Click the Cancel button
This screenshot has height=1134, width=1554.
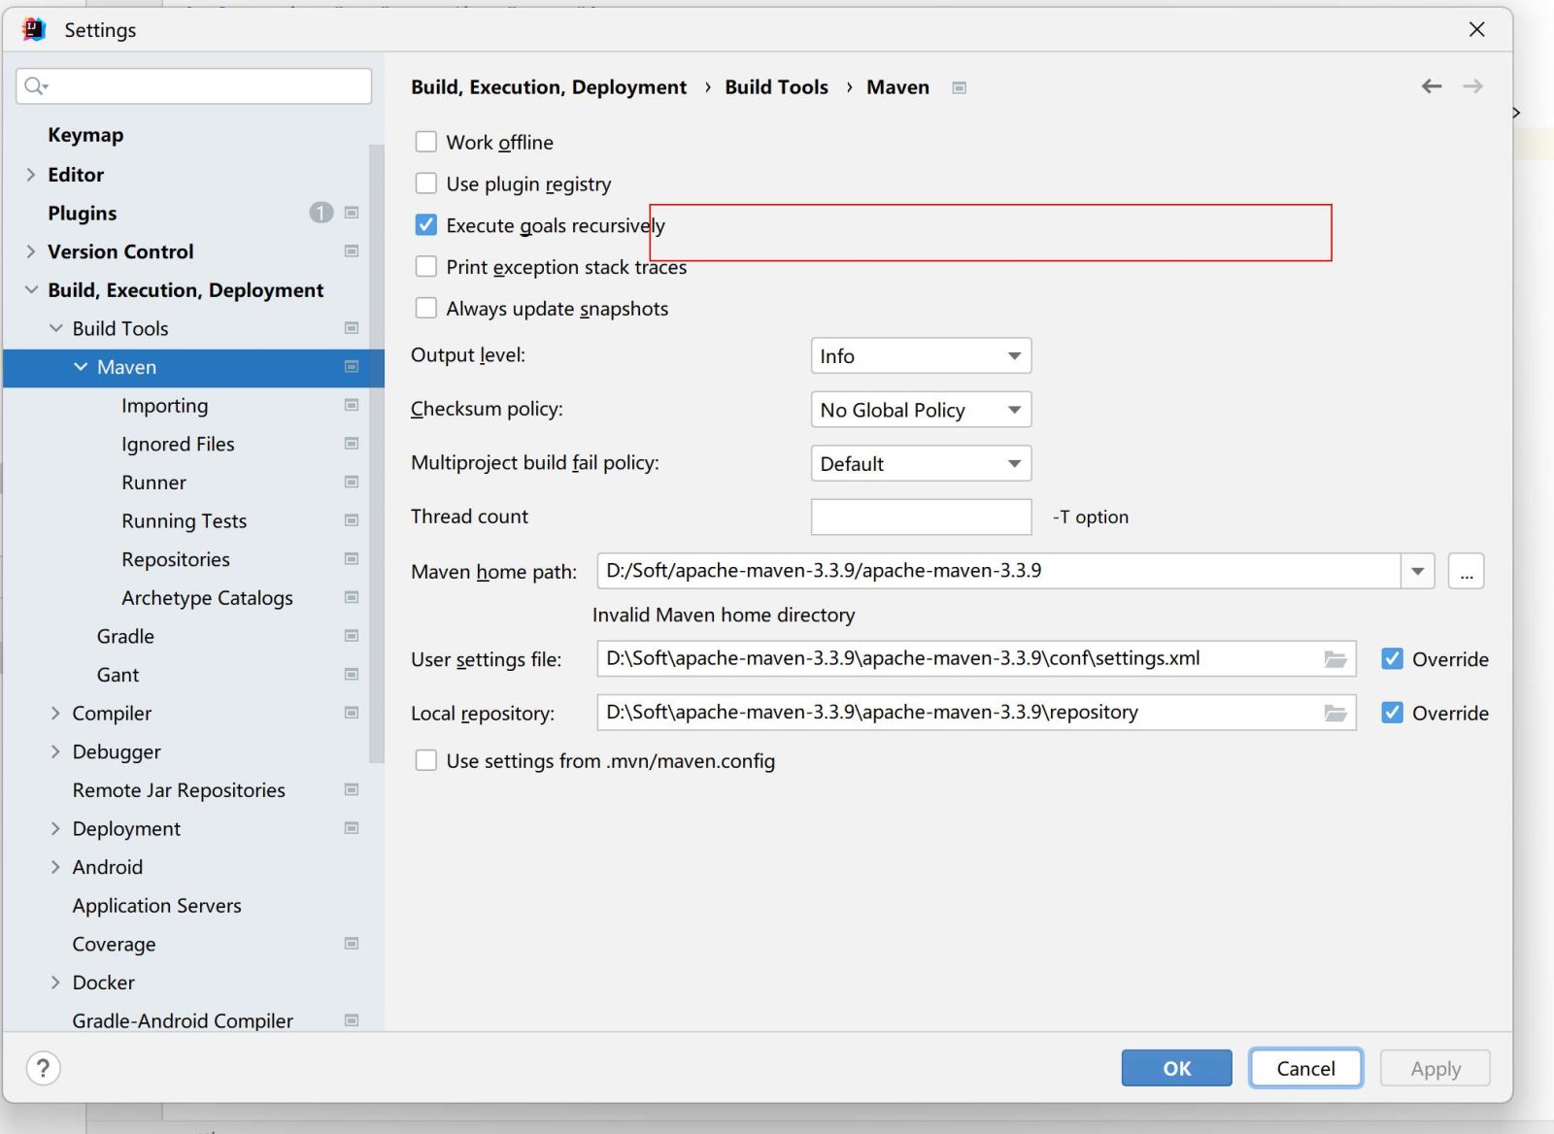click(1305, 1068)
